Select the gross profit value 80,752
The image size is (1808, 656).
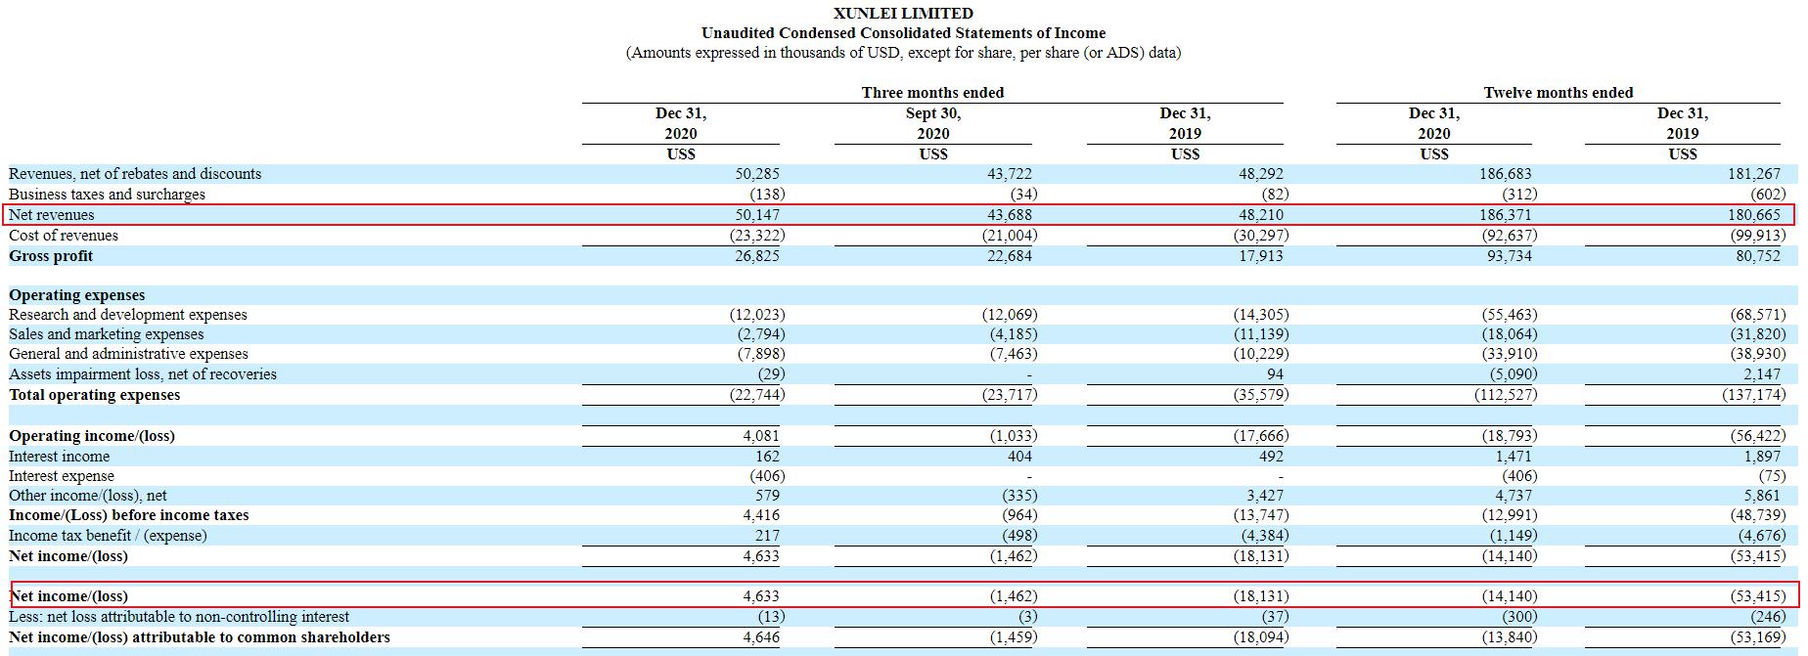(1758, 256)
